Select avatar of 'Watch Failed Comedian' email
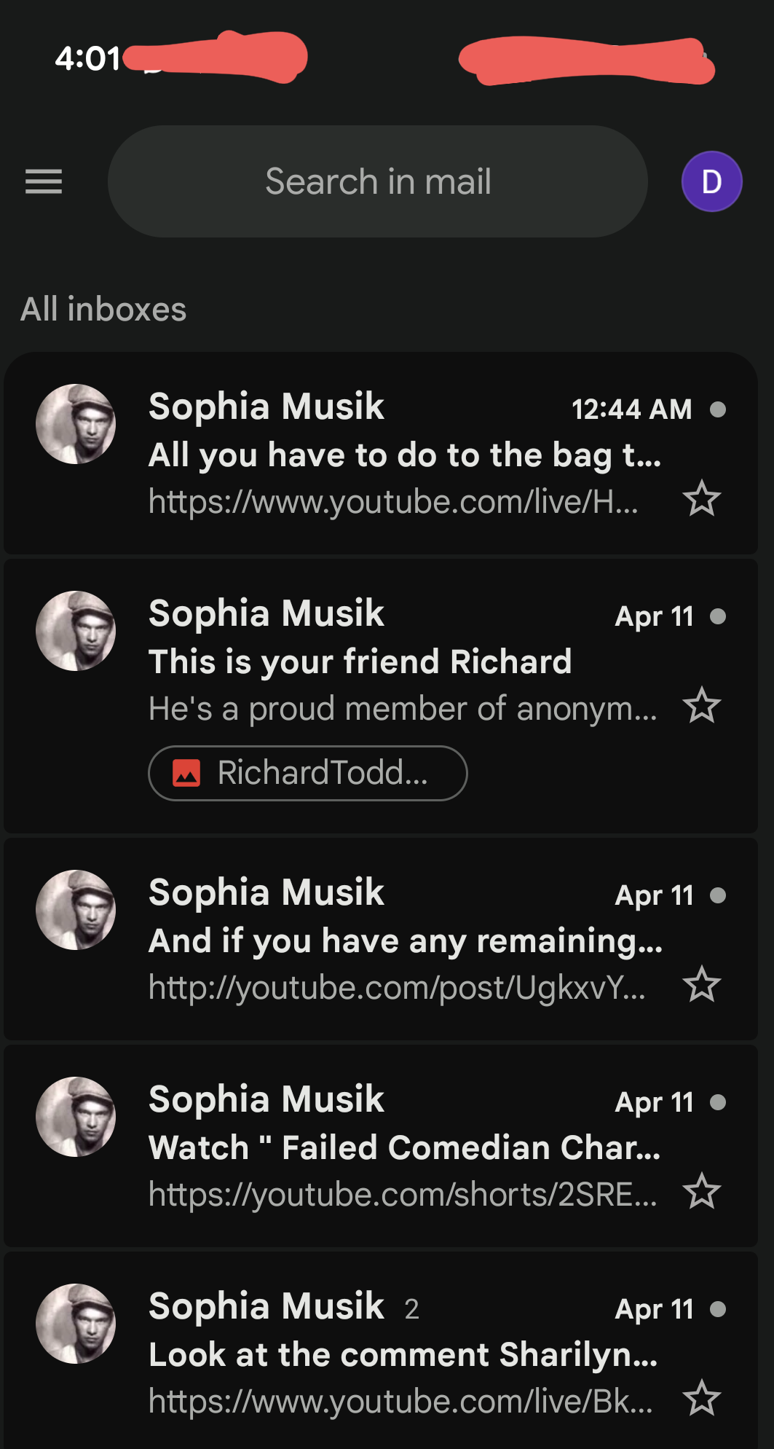The width and height of the screenshot is (774, 1449). pos(76,1117)
